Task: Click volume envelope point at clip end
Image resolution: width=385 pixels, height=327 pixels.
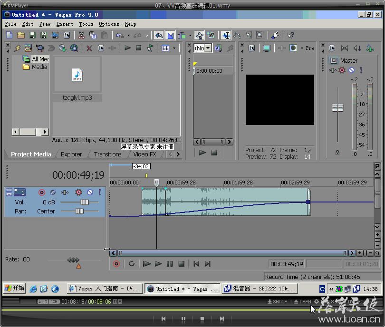Action: (x=308, y=202)
